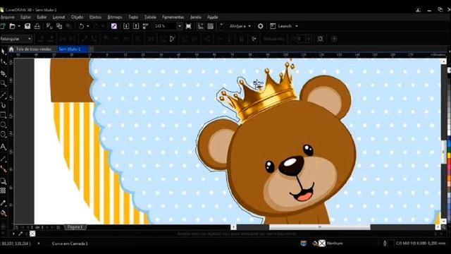451x254 pixels.
Task: Open Options via gear icon
Action: click(260, 26)
